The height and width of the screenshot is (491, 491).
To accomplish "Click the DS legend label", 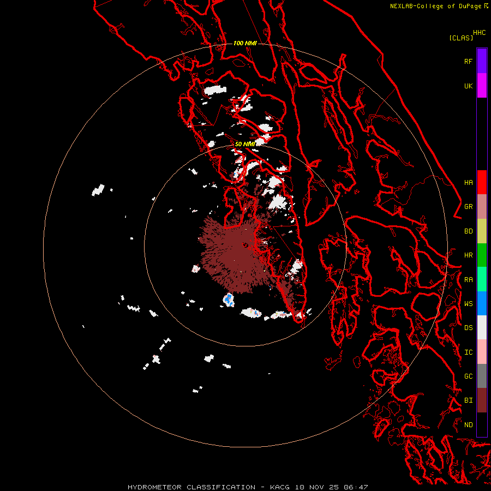I will 468,327.
